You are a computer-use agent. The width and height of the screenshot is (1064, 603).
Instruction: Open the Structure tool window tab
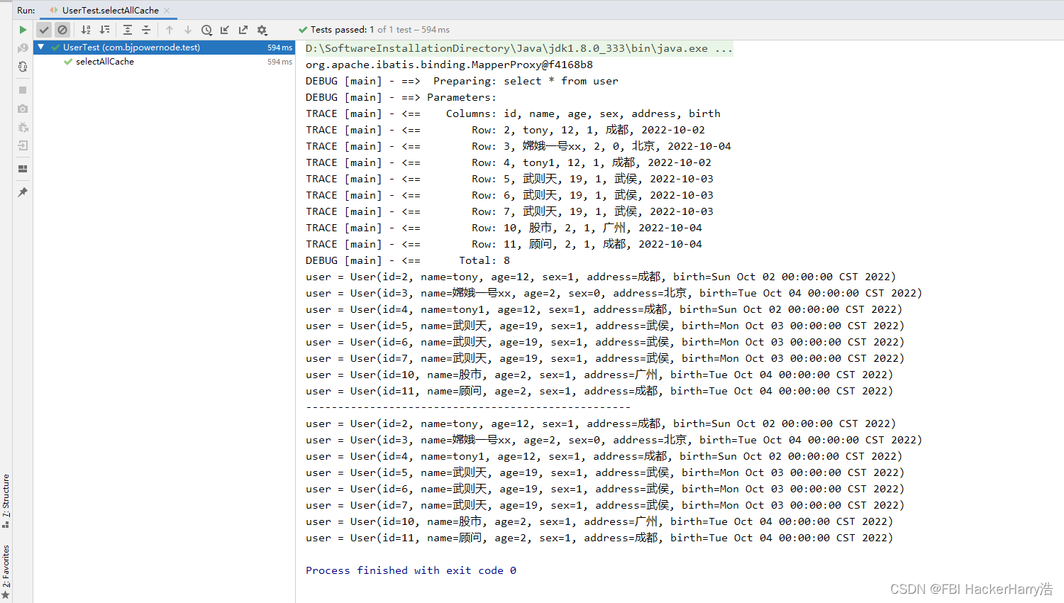[6, 501]
